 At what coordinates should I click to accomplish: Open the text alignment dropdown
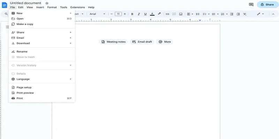coord(190,14)
